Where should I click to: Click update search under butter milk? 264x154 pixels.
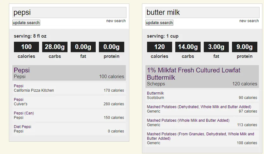pyautogui.click(x=159, y=23)
